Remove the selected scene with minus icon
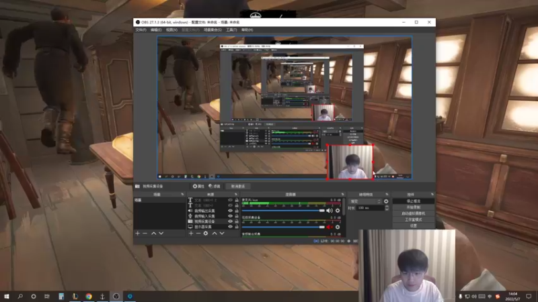538x302 pixels. (x=145, y=233)
